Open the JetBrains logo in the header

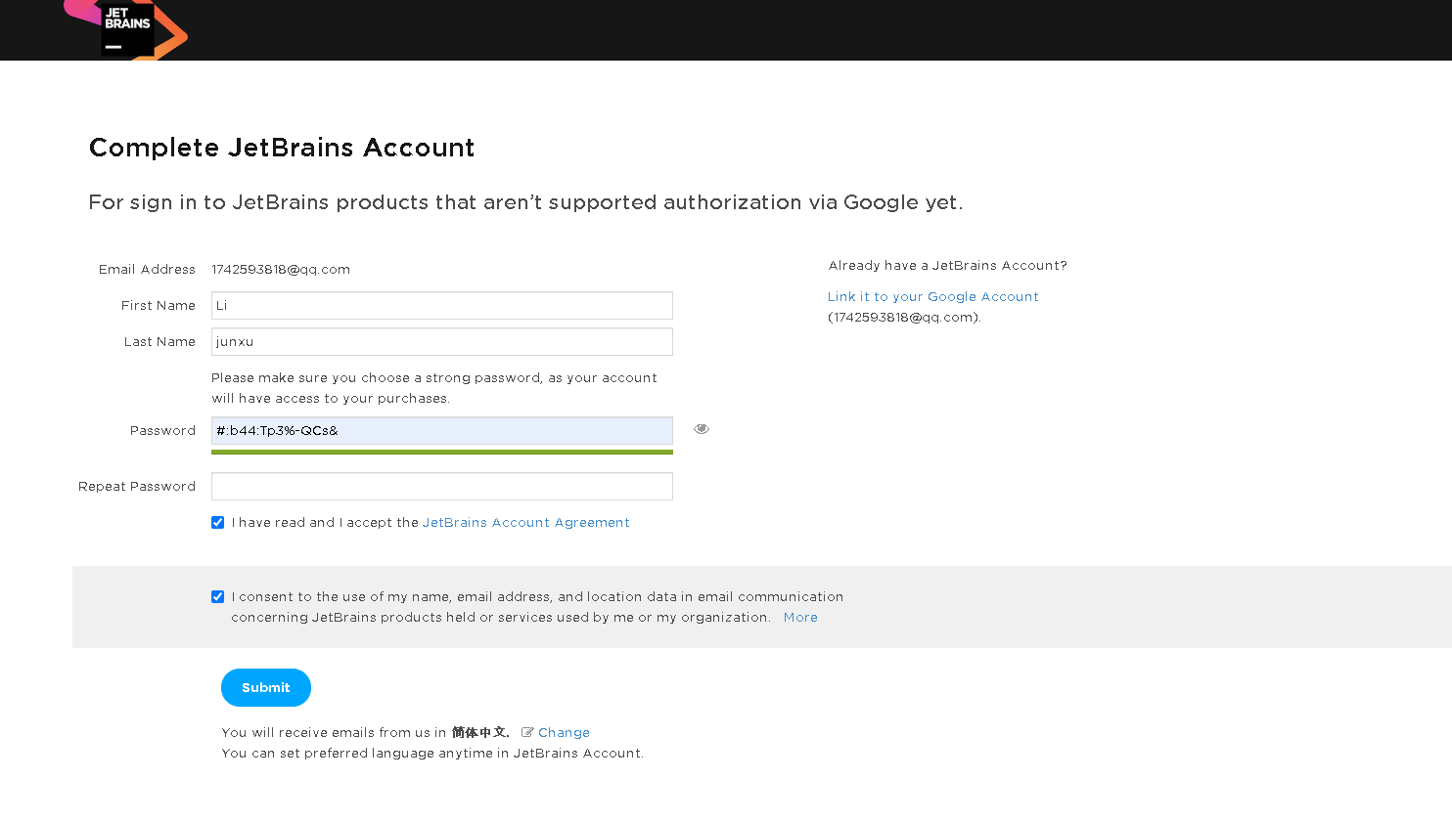click(x=126, y=29)
